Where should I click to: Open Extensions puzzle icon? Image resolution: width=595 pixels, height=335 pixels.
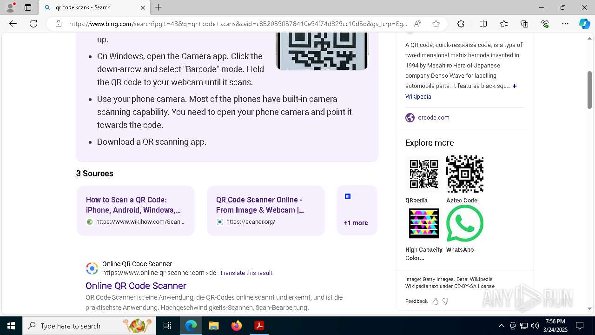click(x=461, y=24)
